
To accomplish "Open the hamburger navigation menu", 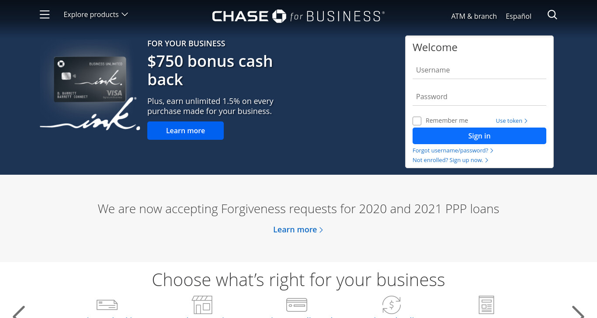I will point(45,15).
